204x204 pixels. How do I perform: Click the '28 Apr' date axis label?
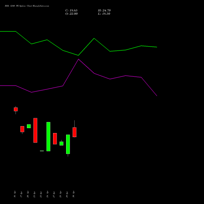point(60,194)
